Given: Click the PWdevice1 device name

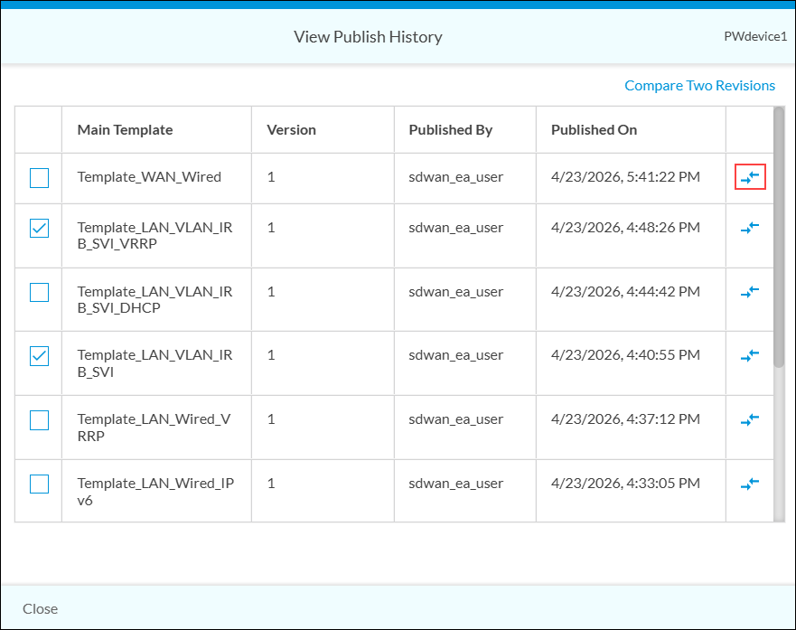Looking at the screenshot, I should (755, 36).
